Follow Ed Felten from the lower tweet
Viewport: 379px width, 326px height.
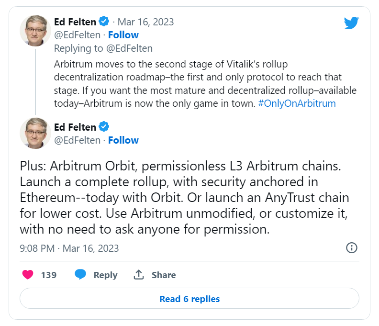tap(123, 140)
